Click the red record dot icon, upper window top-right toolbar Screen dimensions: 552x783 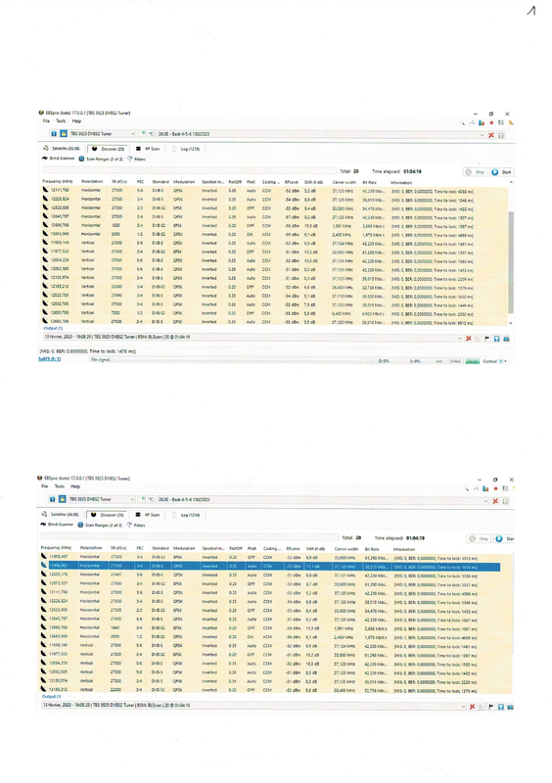point(491,123)
